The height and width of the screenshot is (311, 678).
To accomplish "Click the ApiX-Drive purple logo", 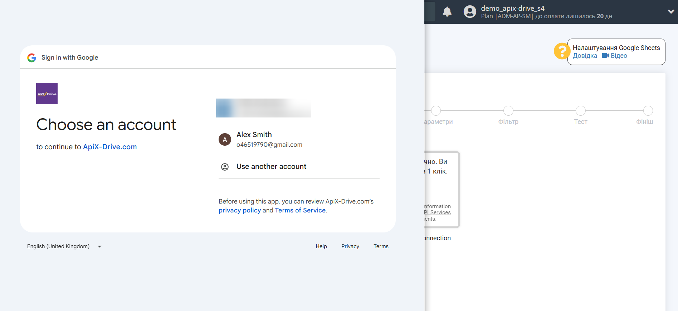I will tap(47, 94).
